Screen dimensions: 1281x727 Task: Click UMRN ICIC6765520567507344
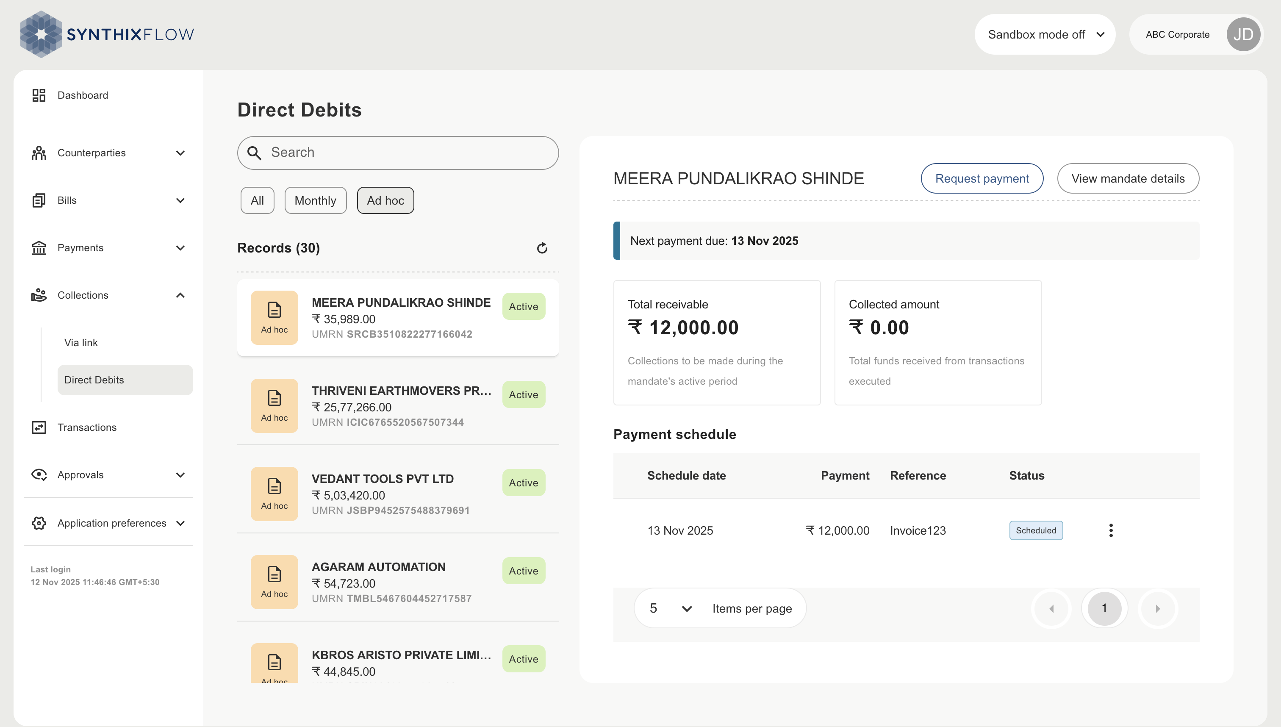tap(388, 422)
